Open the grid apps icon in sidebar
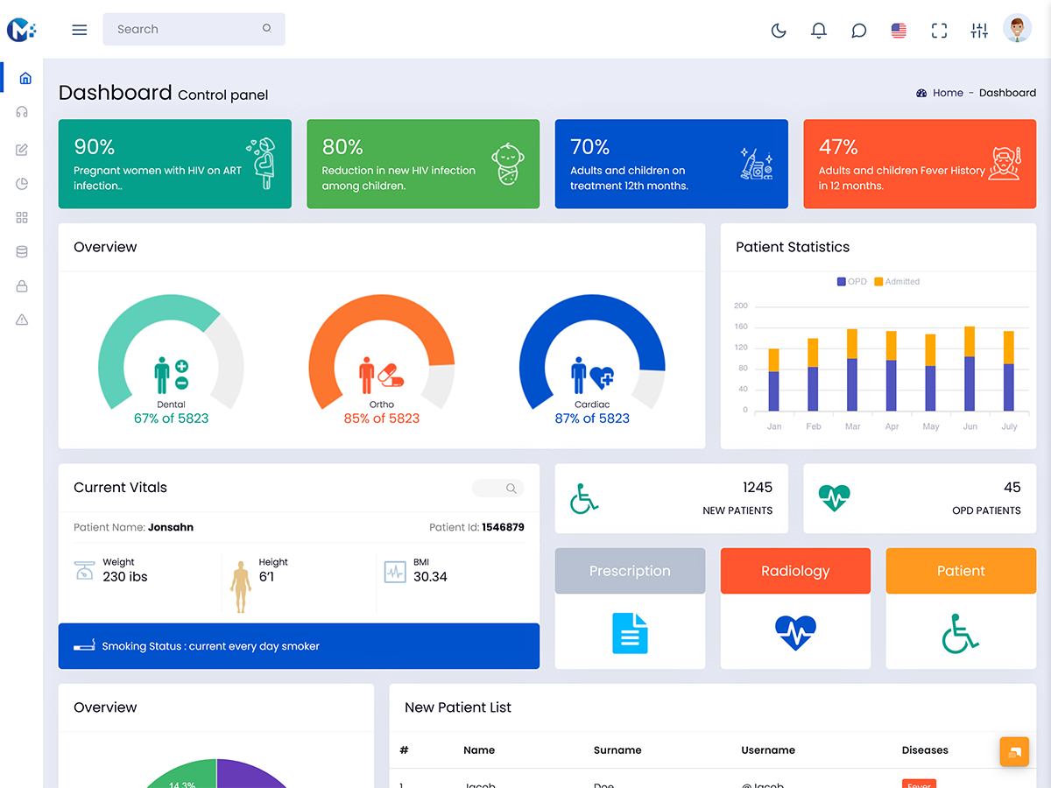 click(x=22, y=217)
